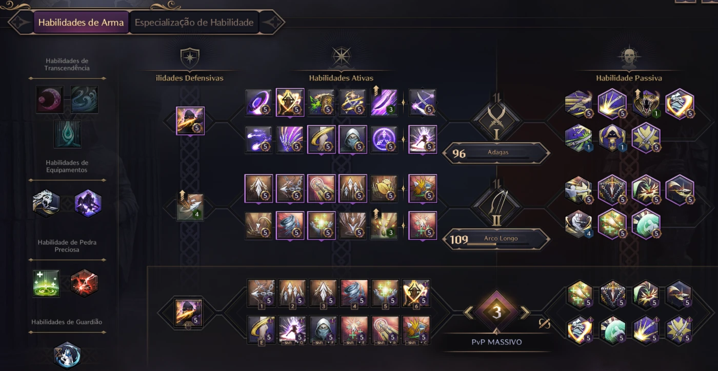Open the guardian skill icon

pyautogui.click(x=68, y=355)
